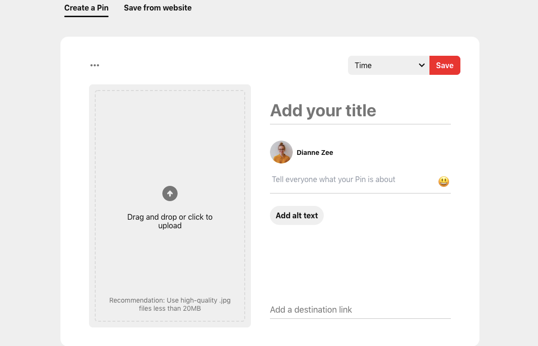Click Dianne Zee's name label

[x=315, y=152]
